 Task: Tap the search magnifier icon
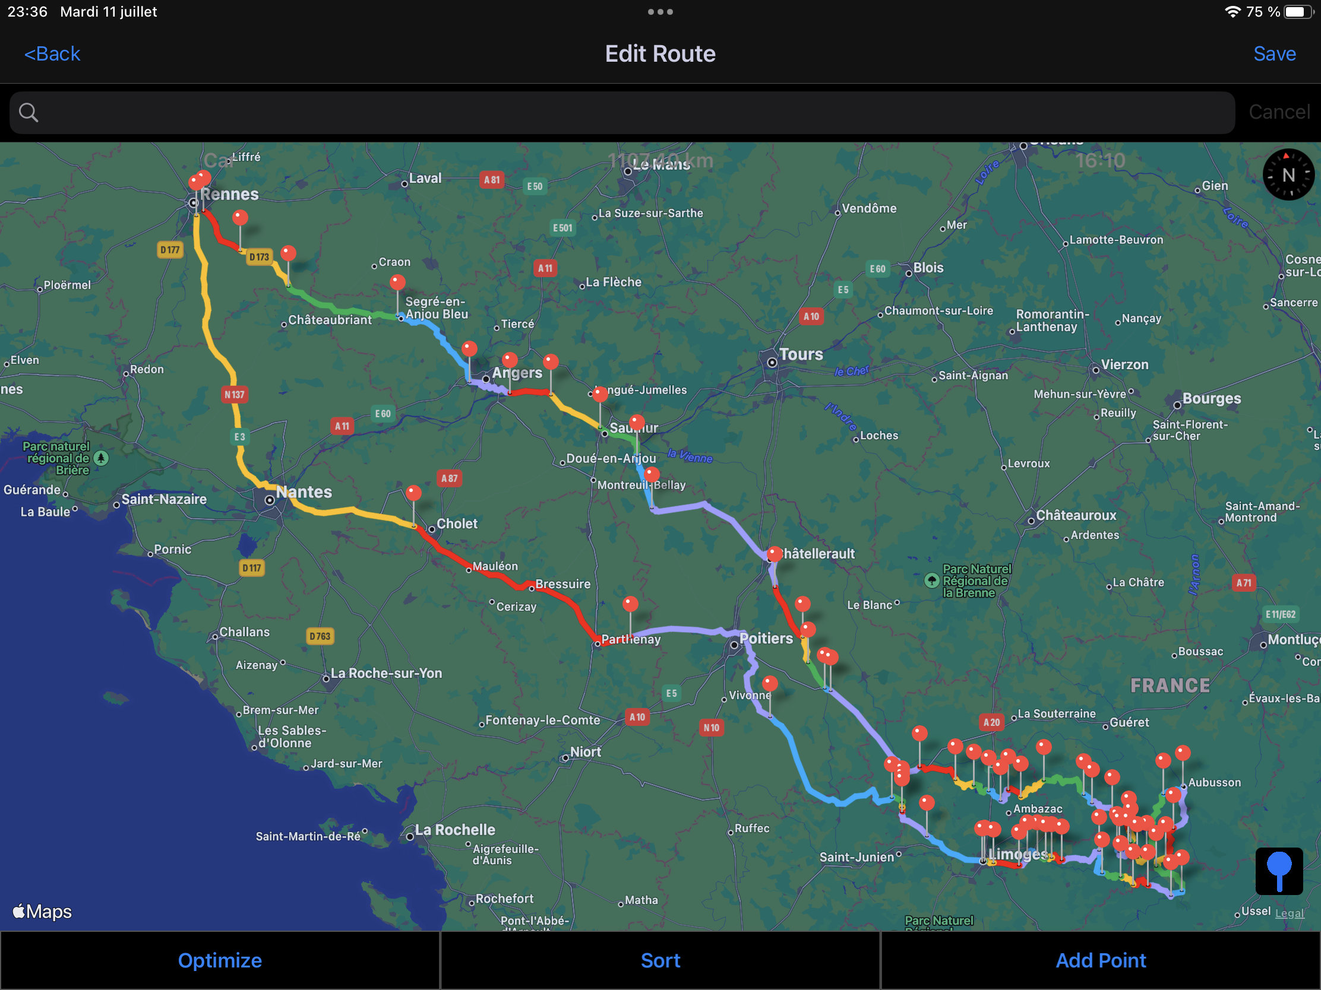click(x=28, y=112)
